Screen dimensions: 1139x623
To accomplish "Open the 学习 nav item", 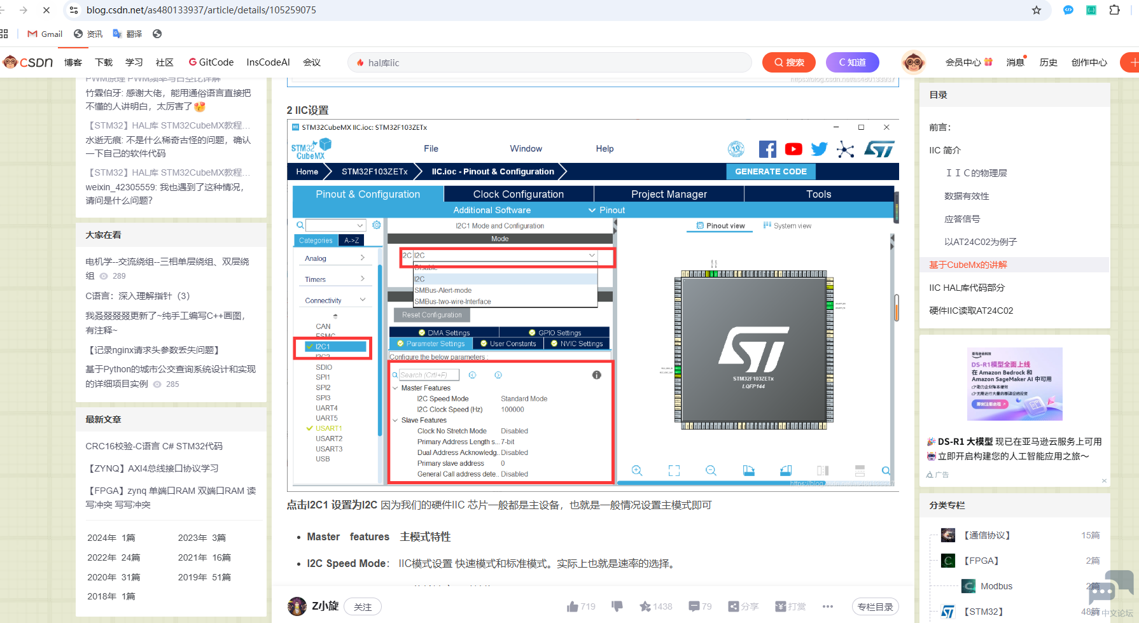I will (134, 62).
